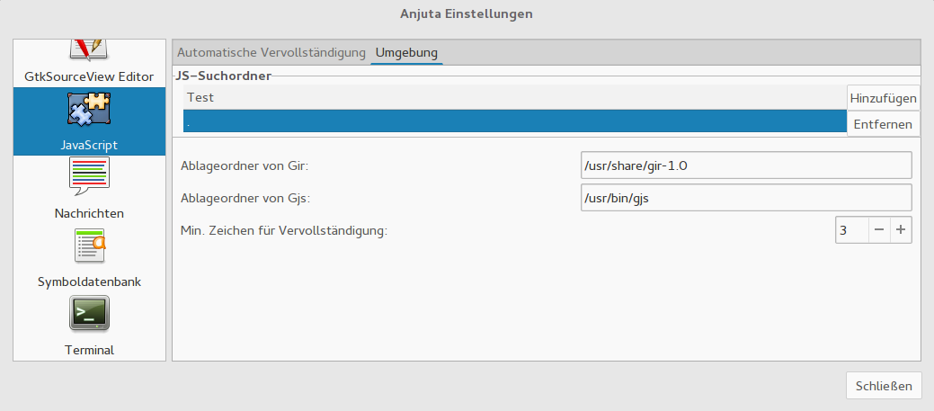Screen dimensions: 934x411
Task: Click the Hinzufügen button
Action: [x=884, y=98]
